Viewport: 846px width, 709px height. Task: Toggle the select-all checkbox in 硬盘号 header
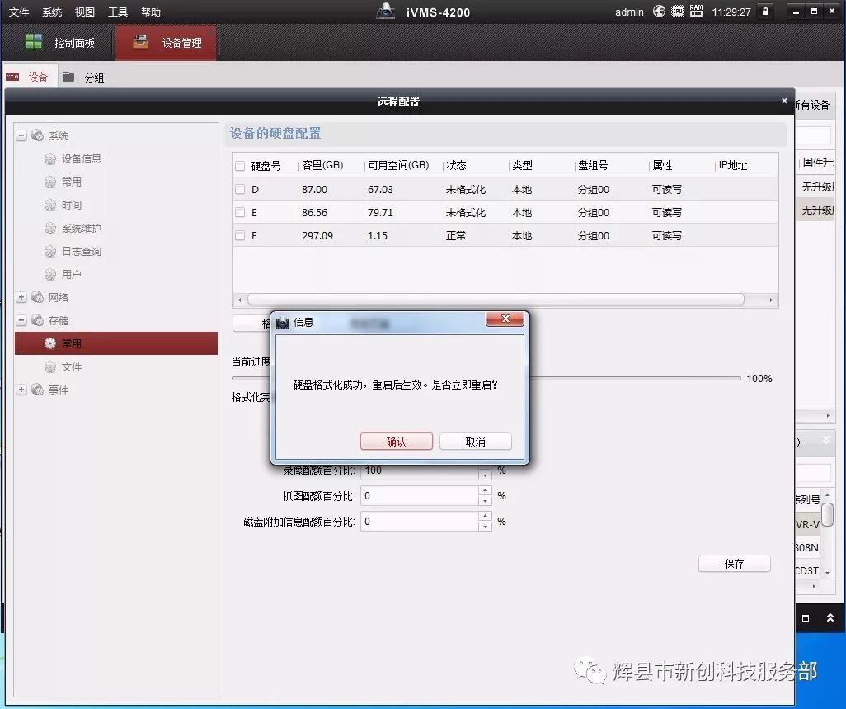click(240, 166)
